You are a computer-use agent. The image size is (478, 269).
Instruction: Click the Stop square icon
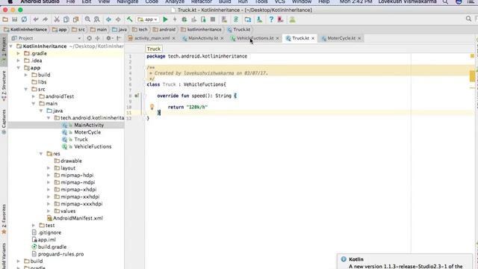pyautogui.click(x=213, y=19)
